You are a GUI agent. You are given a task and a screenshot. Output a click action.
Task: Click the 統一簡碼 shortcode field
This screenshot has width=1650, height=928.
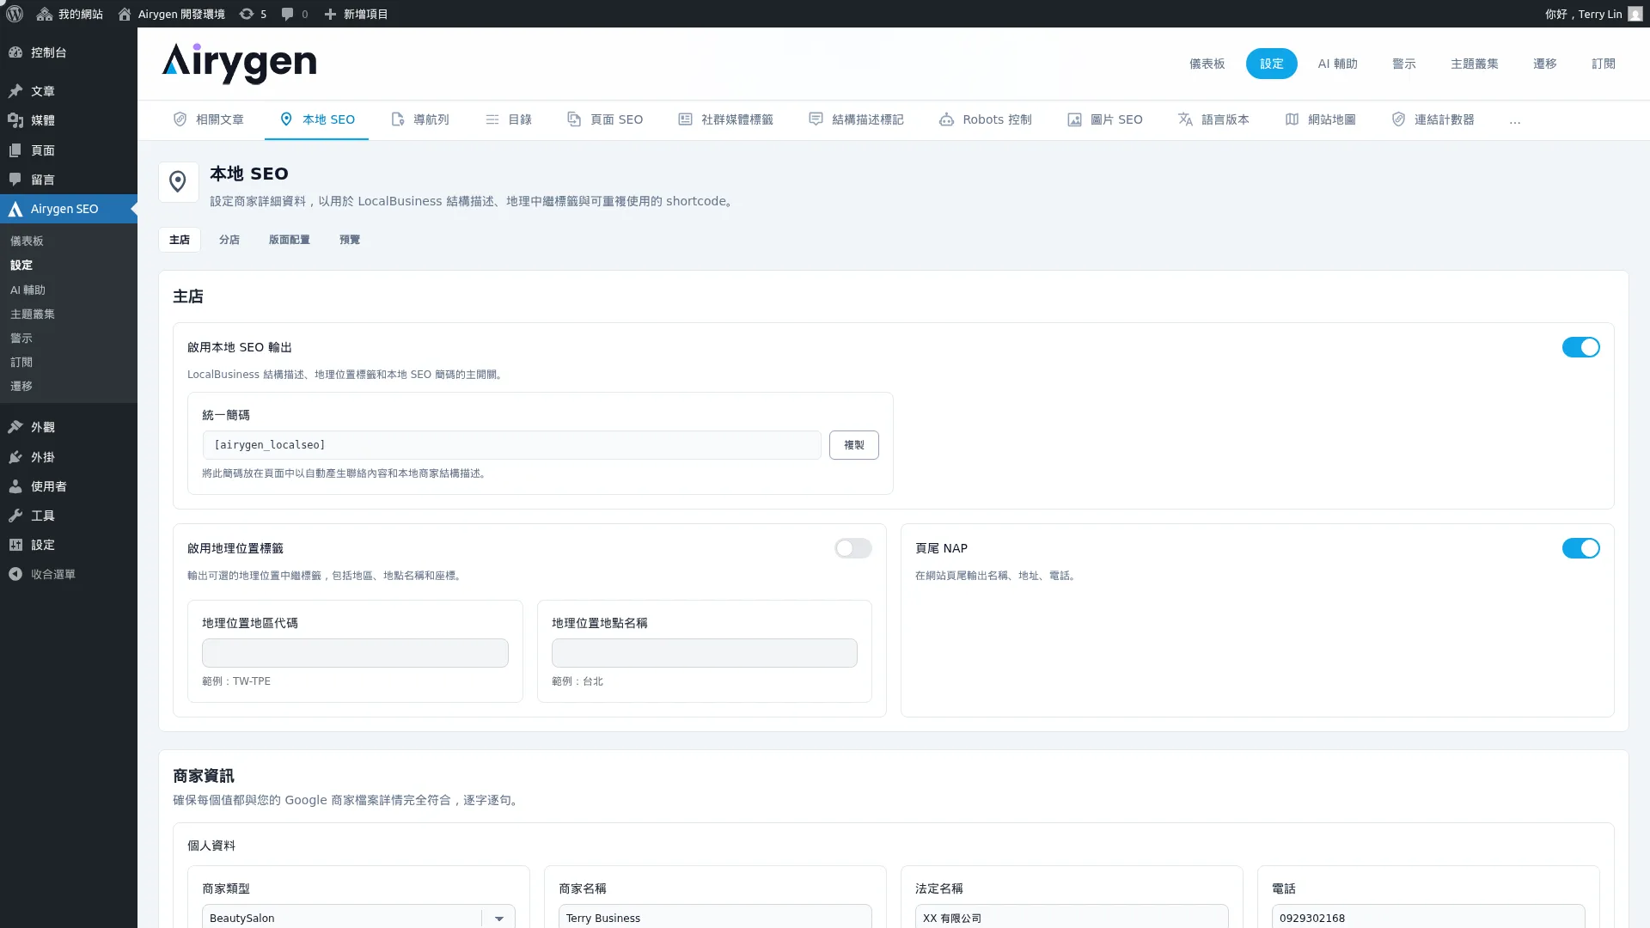tap(511, 445)
